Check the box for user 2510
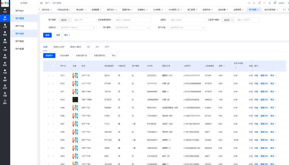289x165 pixels. click(x=53, y=100)
